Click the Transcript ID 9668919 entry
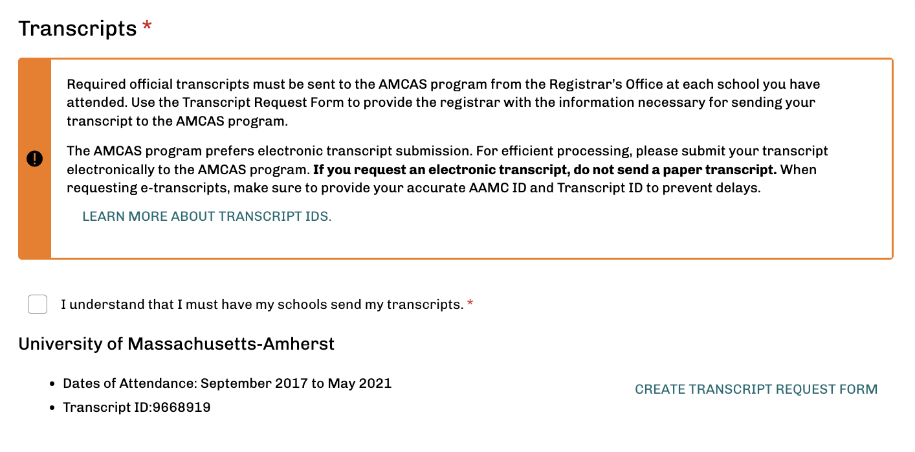Viewport: 915px width, 452px height. pyautogui.click(x=136, y=407)
